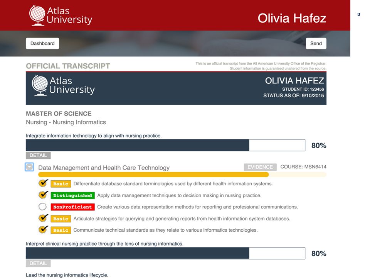Click the Data Management and Health Care Technology title
The width and height of the screenshot is (370, 278).
(104, 168)
